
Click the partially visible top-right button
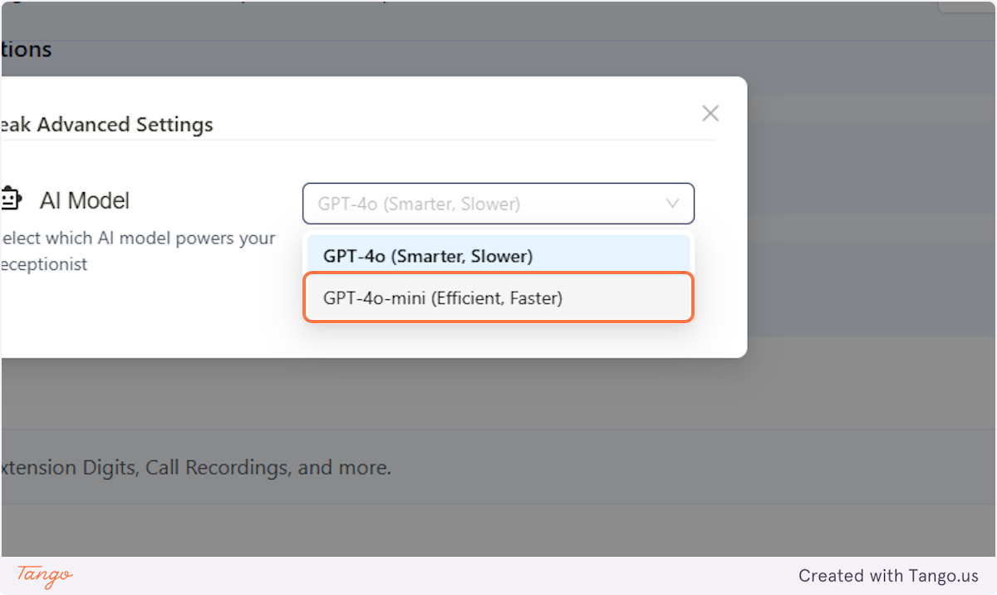[966, 7]
